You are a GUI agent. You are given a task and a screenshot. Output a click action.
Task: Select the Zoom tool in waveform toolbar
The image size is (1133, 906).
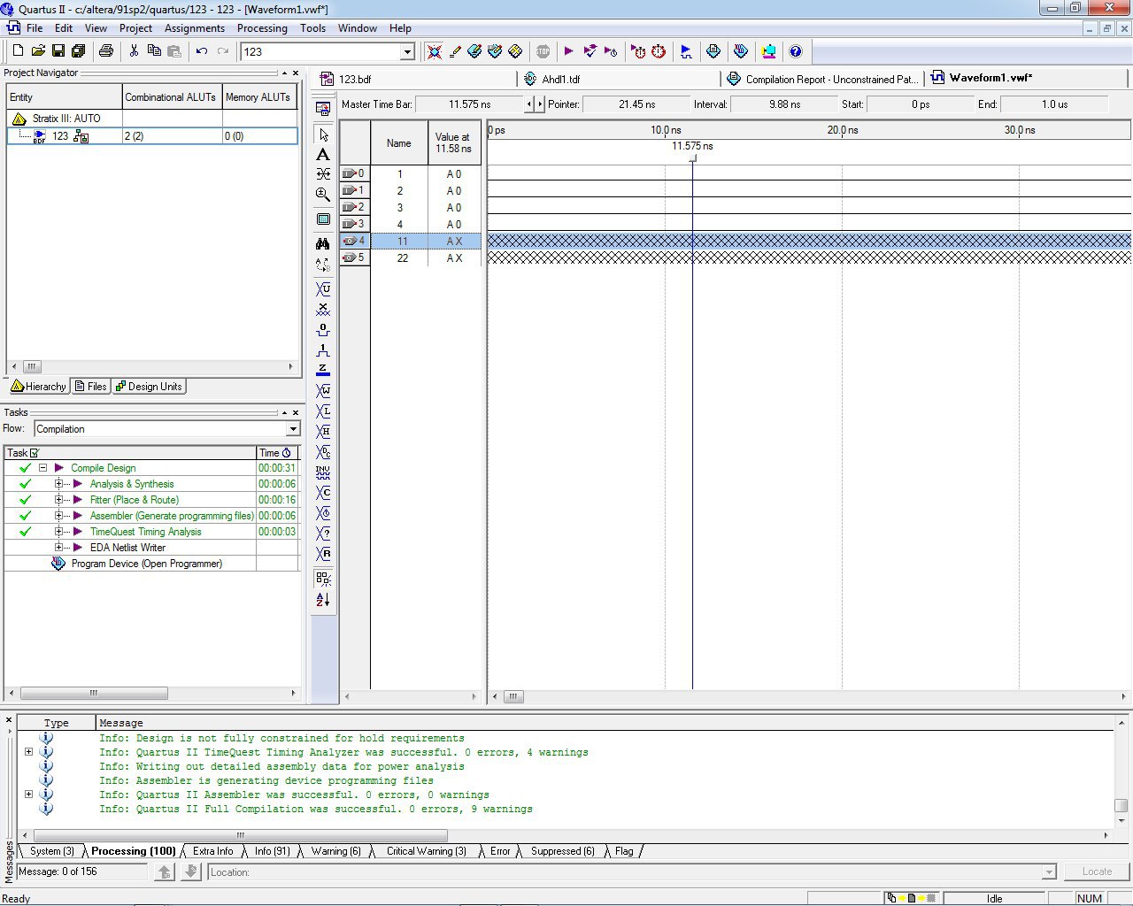click(x=323, y=195)
